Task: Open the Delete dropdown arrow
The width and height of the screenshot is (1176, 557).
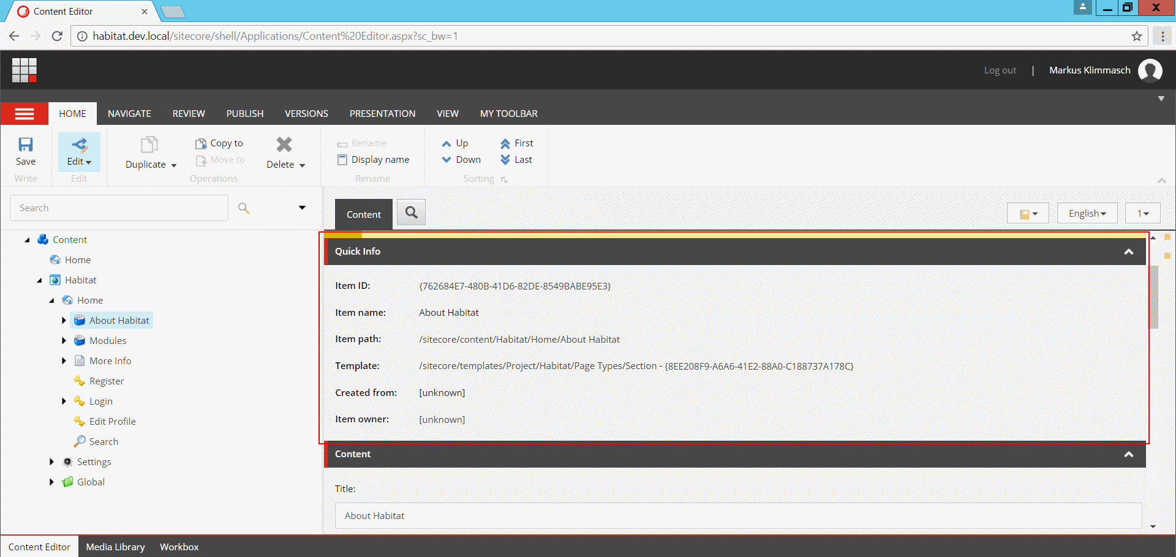Action: (x=302, y=165)
